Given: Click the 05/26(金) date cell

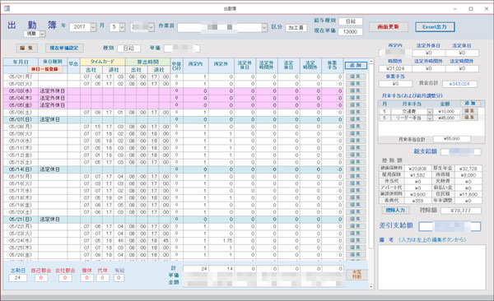Looking at the screenshot, I should tap(21, 255).
